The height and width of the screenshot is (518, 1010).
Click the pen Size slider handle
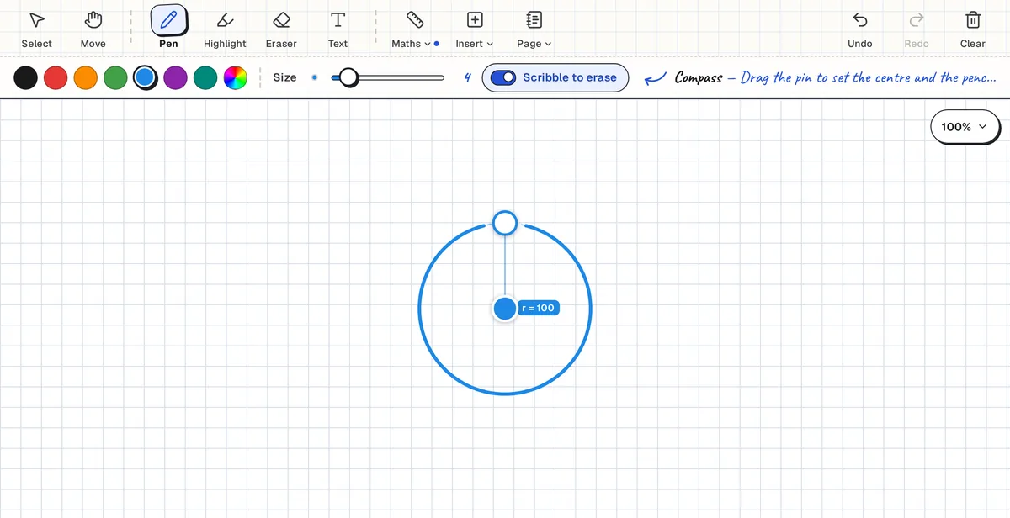click(348, 77)
